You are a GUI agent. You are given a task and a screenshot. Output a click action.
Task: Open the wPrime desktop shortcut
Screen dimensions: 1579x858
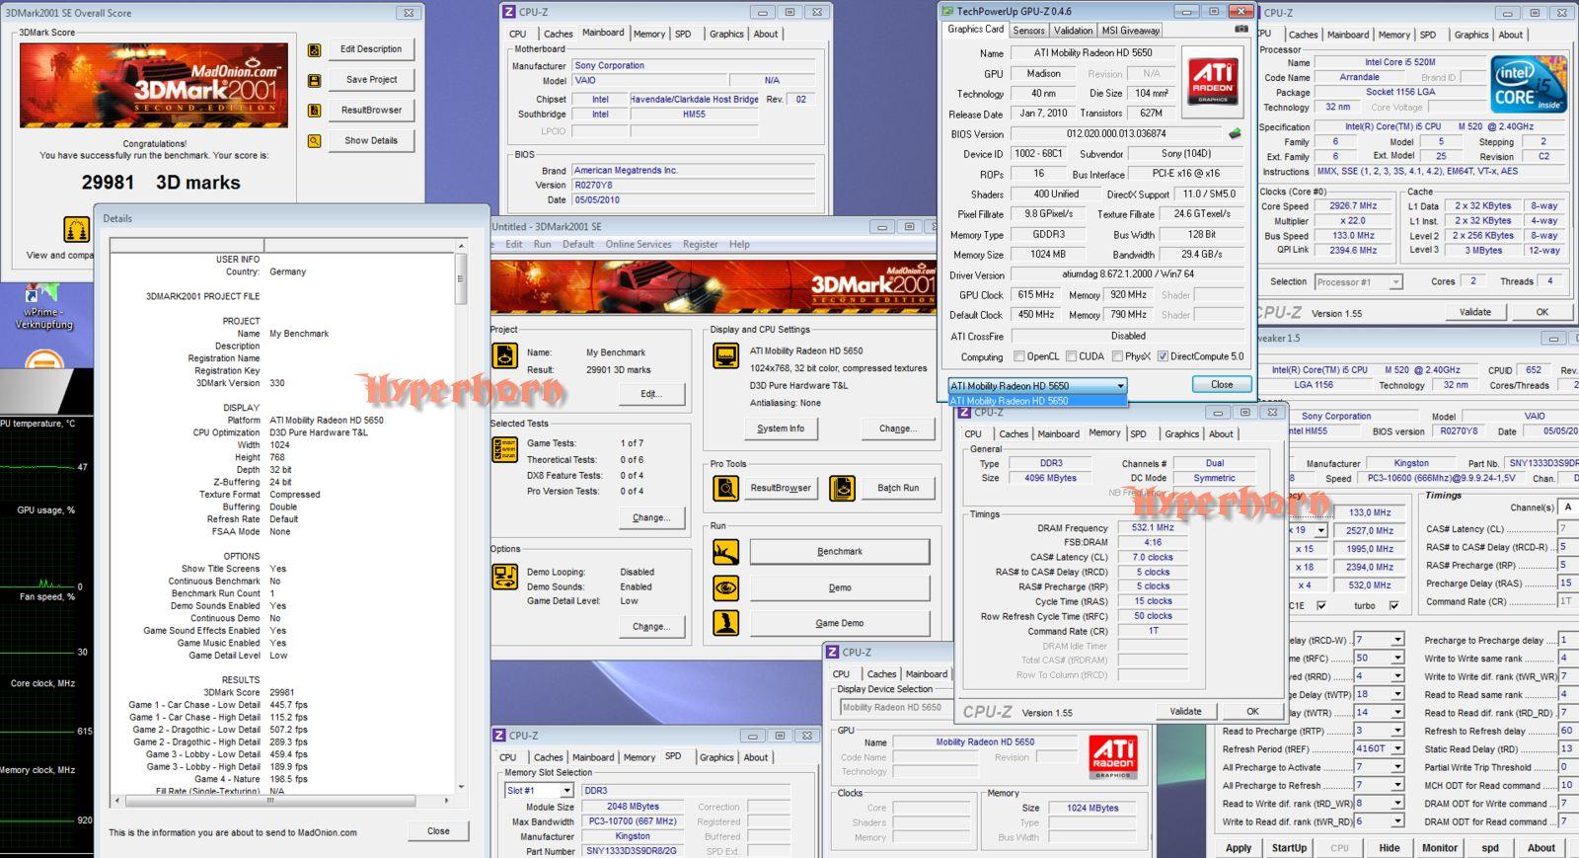click(43, 307)
